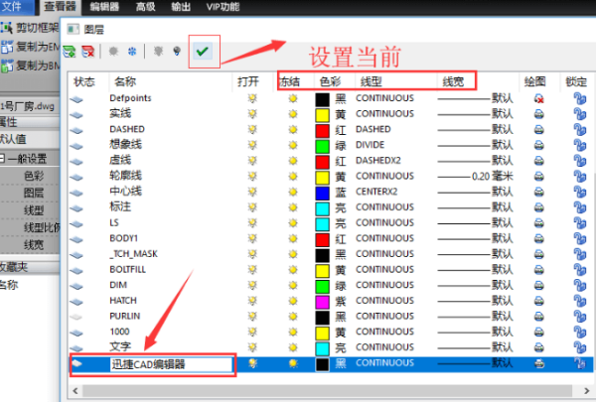
Task: Click the printer icon in Defpoints row
Action: tap(538, 99)
